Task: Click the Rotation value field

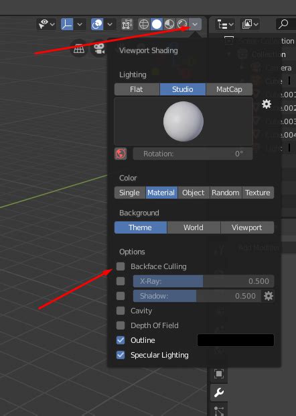Action: [x=193, y=154]
